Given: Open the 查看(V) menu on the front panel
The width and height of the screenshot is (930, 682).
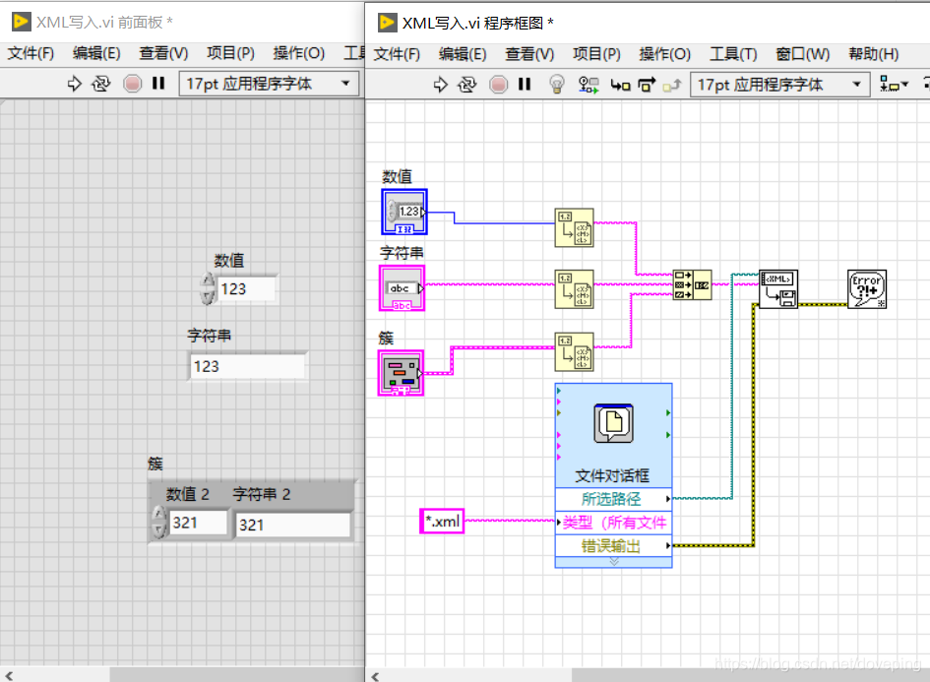Looking at the screenshot, I should 160,54.
